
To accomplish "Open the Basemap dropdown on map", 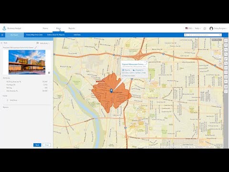I will 217,40.
